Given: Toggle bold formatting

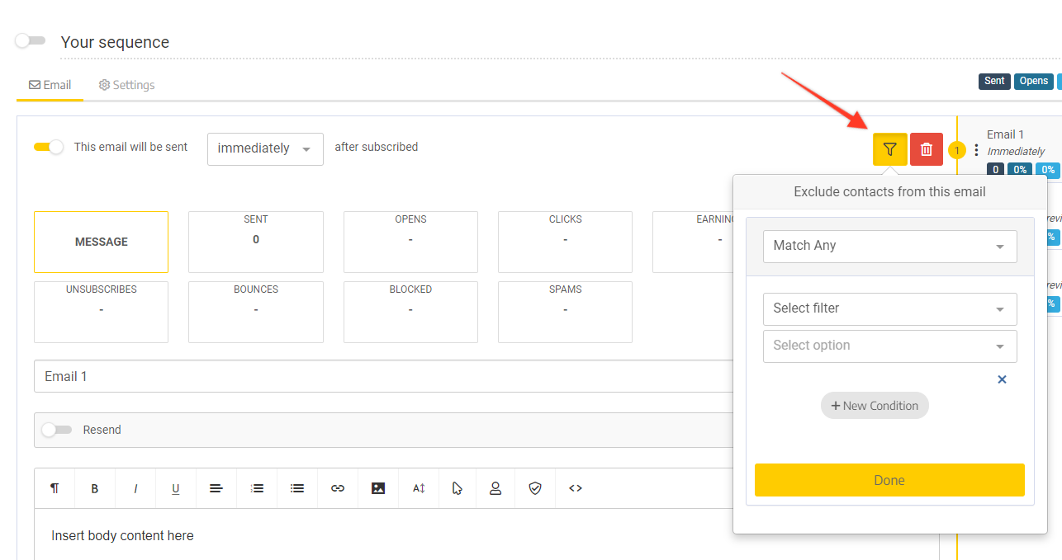Looking at the screenshot, I should point(95,488).
